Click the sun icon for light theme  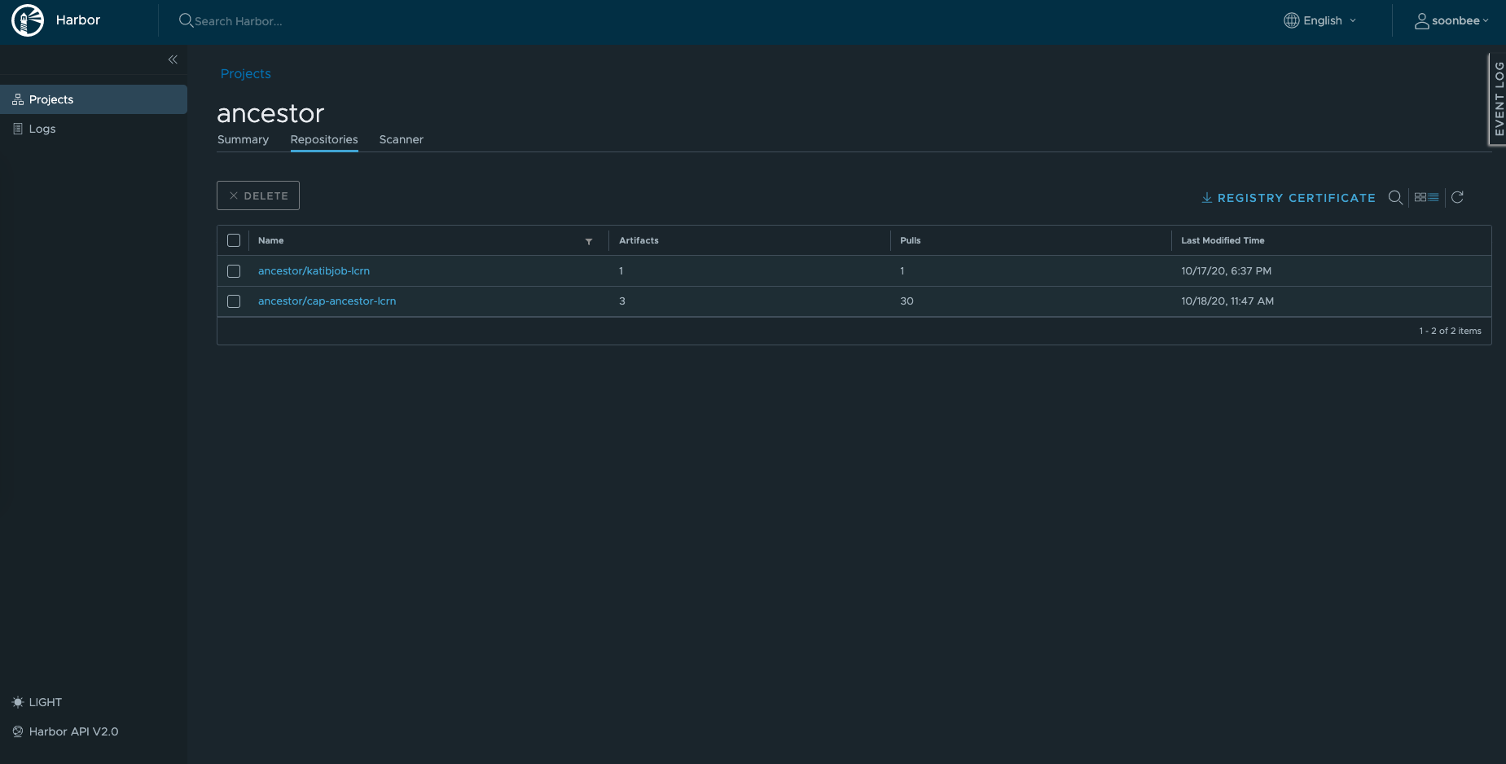pos(18,702)
